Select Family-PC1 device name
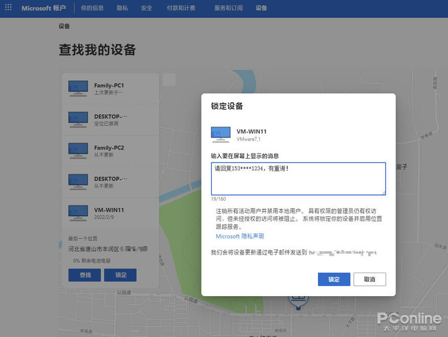448x337 pixels. click(x=109, y=86)
